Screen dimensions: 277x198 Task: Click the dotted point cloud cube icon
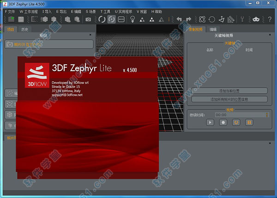tap(44, 19)
